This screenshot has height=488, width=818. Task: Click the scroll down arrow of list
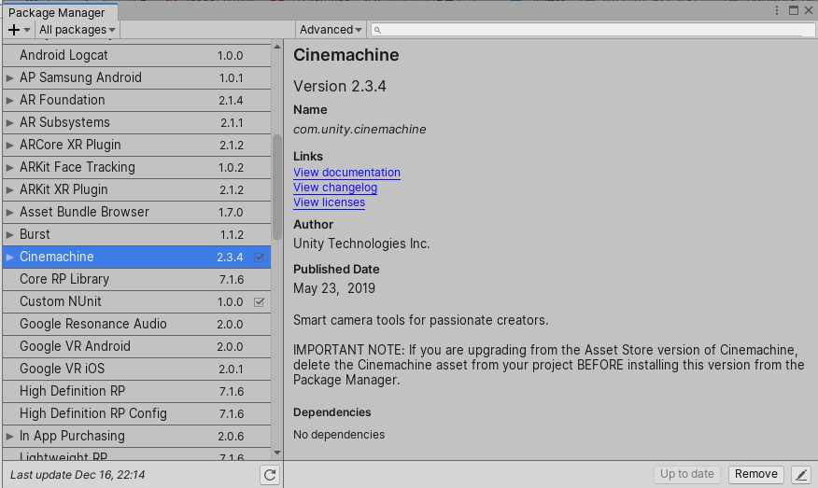(277, 453)
